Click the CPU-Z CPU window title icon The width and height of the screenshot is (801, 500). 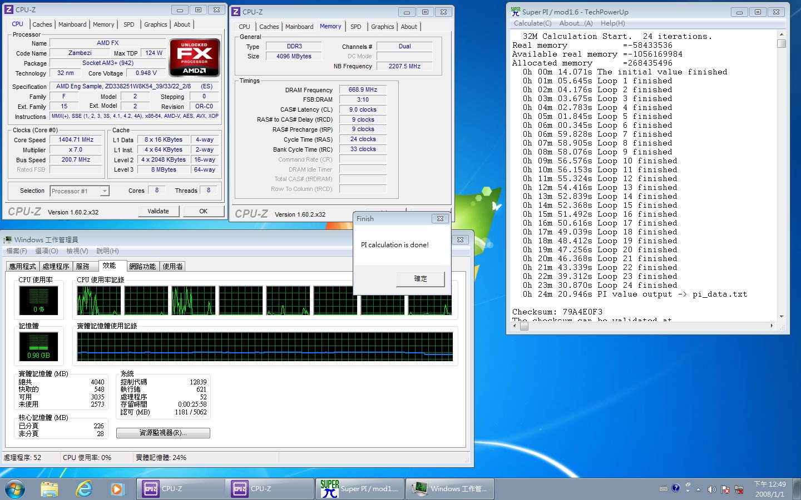(9, 9)
